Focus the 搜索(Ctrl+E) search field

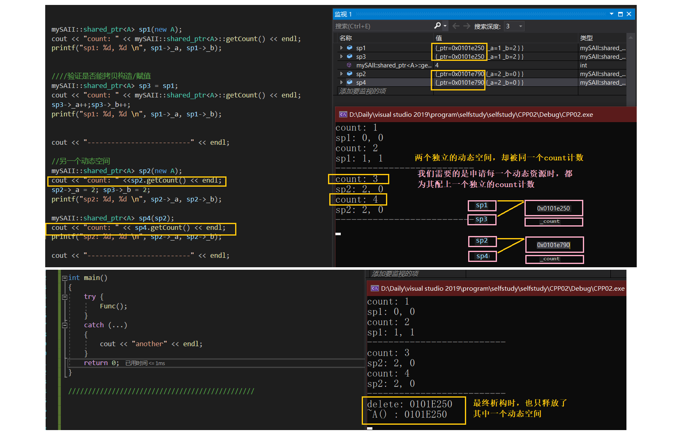click(383, 26)
